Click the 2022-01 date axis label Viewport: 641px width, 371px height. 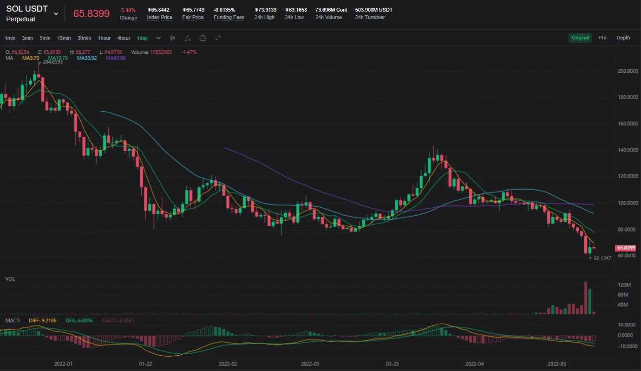(x=63, y=364)
